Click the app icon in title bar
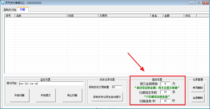Viewport: 210px width, 109px height. (2, 3)
